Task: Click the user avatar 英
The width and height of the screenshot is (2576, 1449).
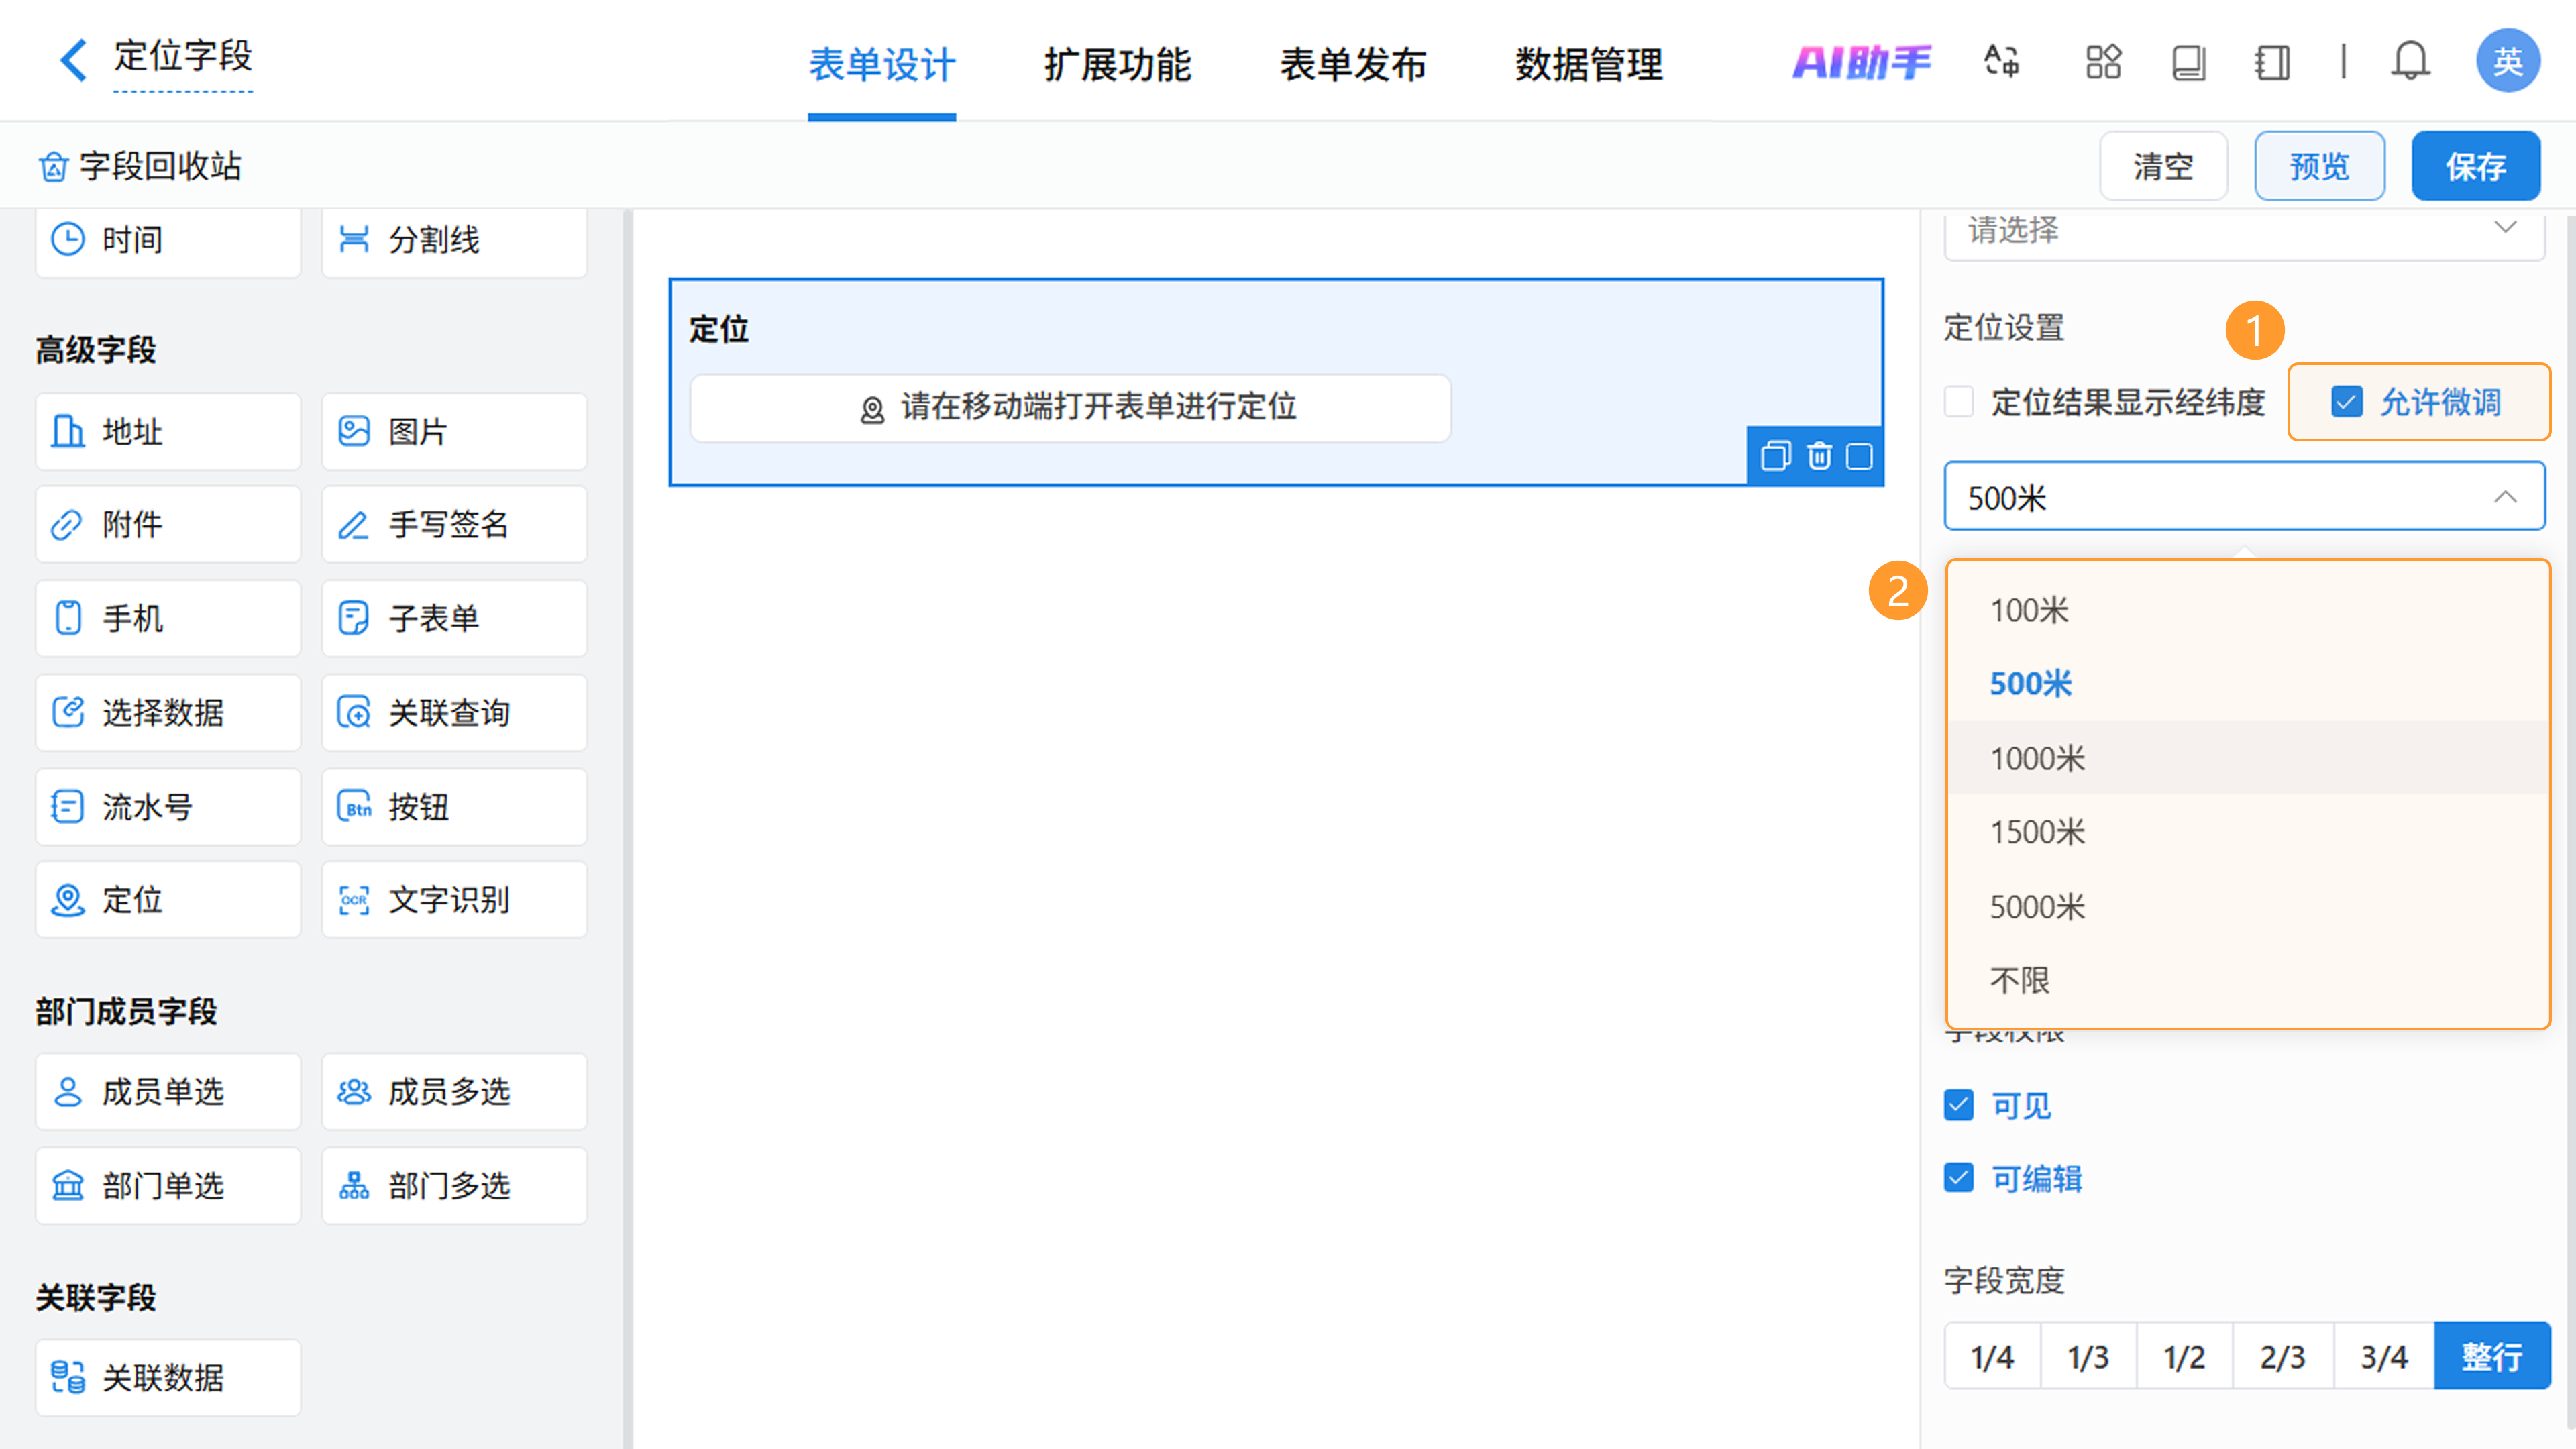Action: point(2507,62)
